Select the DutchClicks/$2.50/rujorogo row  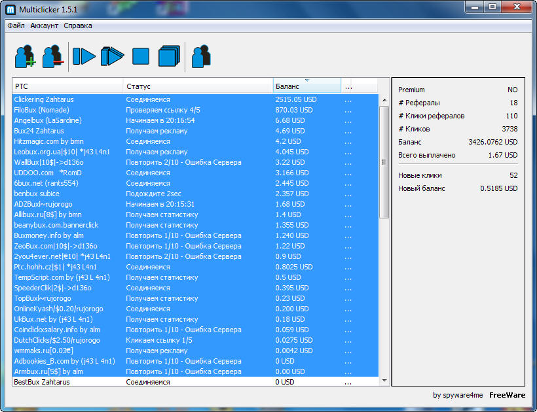point(196,340)
